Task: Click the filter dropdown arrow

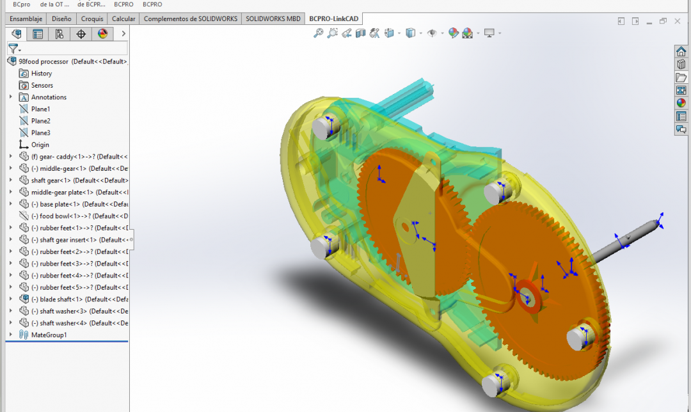Action: click(x=20, y=51)
